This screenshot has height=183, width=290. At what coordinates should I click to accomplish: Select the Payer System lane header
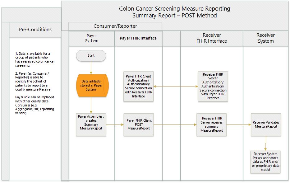tap(92, 38)
